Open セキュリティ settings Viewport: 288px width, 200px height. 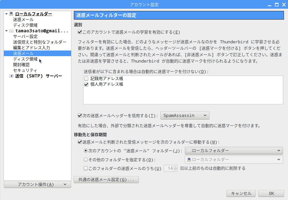(25, 70)
